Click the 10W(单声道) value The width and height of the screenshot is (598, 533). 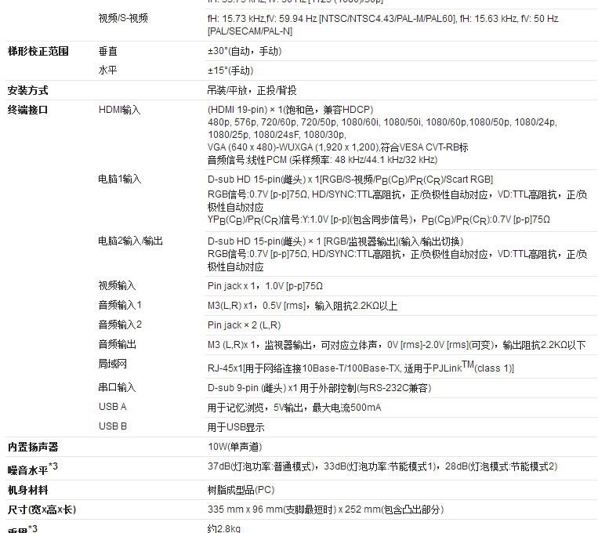(235, 447)
